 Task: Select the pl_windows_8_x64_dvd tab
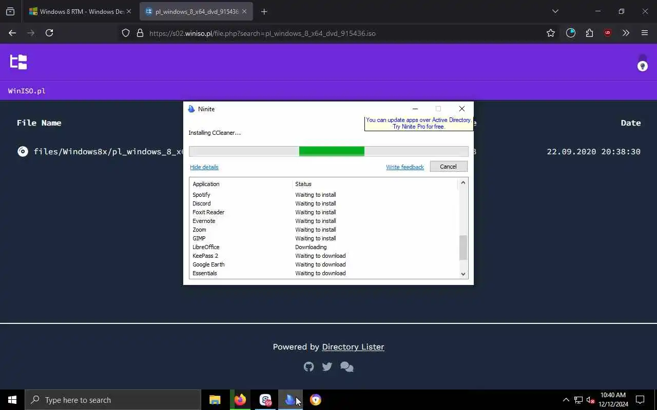pos(196,11)
